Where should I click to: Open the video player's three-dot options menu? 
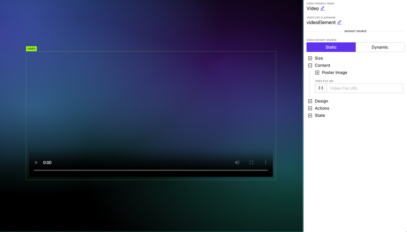[x=266, y=162]
